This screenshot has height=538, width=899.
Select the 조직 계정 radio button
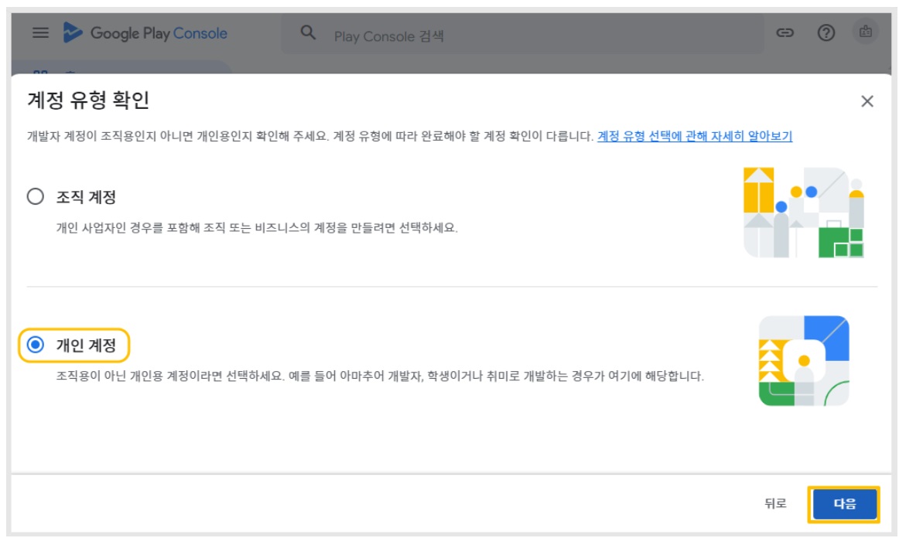(x=36, y=196)
